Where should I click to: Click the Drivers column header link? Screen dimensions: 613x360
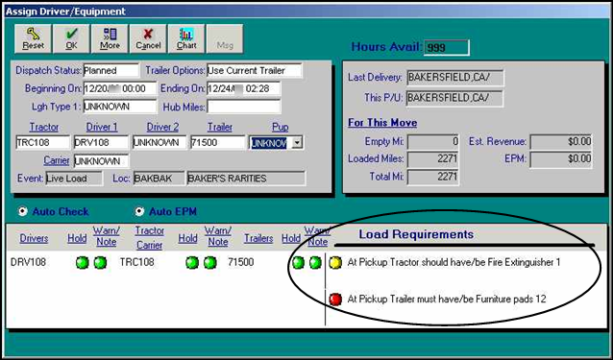pyautogui.click(x=34, y=238)
